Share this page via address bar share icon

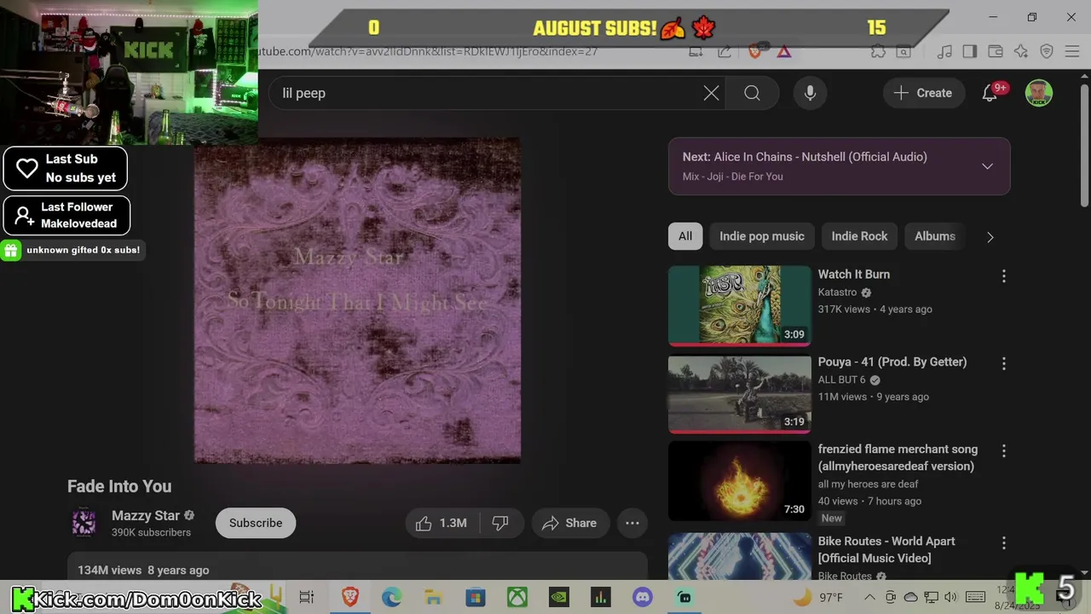tap(724, 51)
